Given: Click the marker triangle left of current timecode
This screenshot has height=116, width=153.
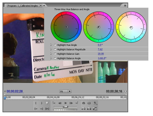Looking at the screenshot, I should 5,91.
